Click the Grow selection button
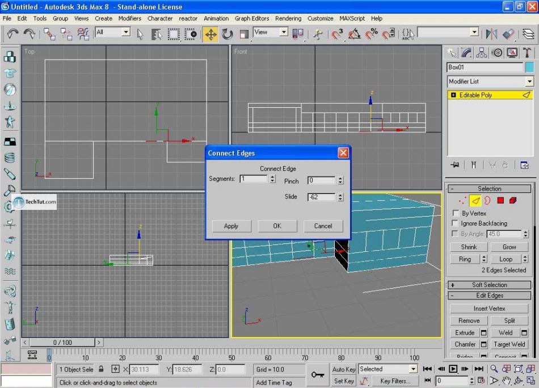539x388 pixels. click(x=509, y=247)
